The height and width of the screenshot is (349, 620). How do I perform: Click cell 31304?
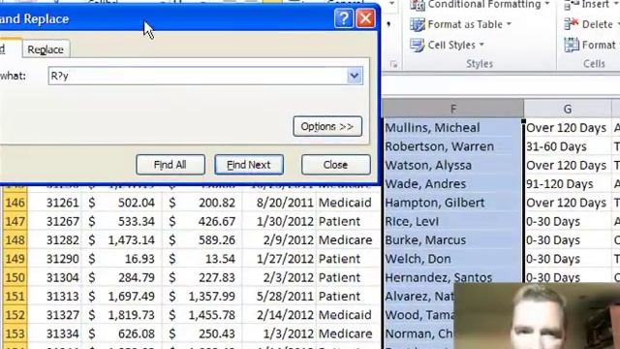click(x=54, y=277)
